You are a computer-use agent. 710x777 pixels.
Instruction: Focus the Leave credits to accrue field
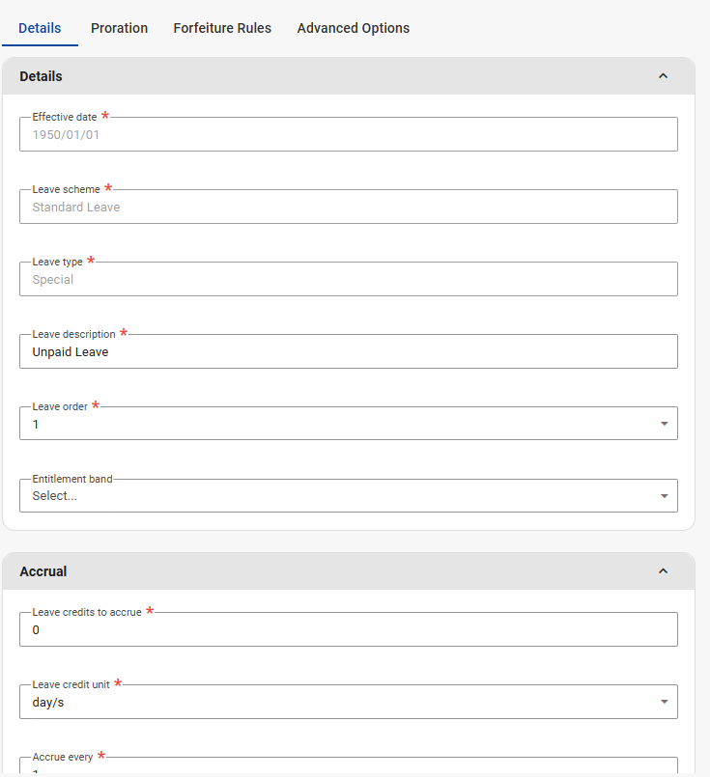point(348,629)
